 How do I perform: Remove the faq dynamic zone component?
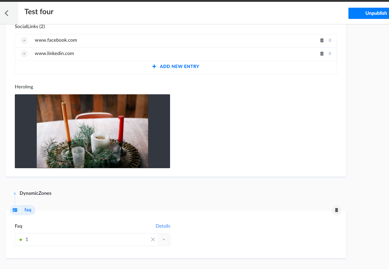click(336, 210)
